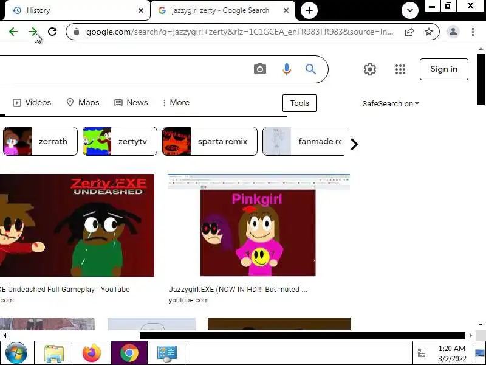Open the Tools filter button
Viewport: 486px width, 365px height.
[299, 103]
